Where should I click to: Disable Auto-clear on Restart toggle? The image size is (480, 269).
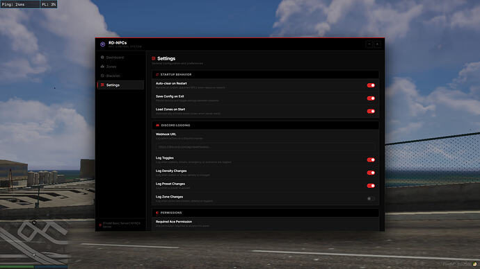(x=371, y=85)
